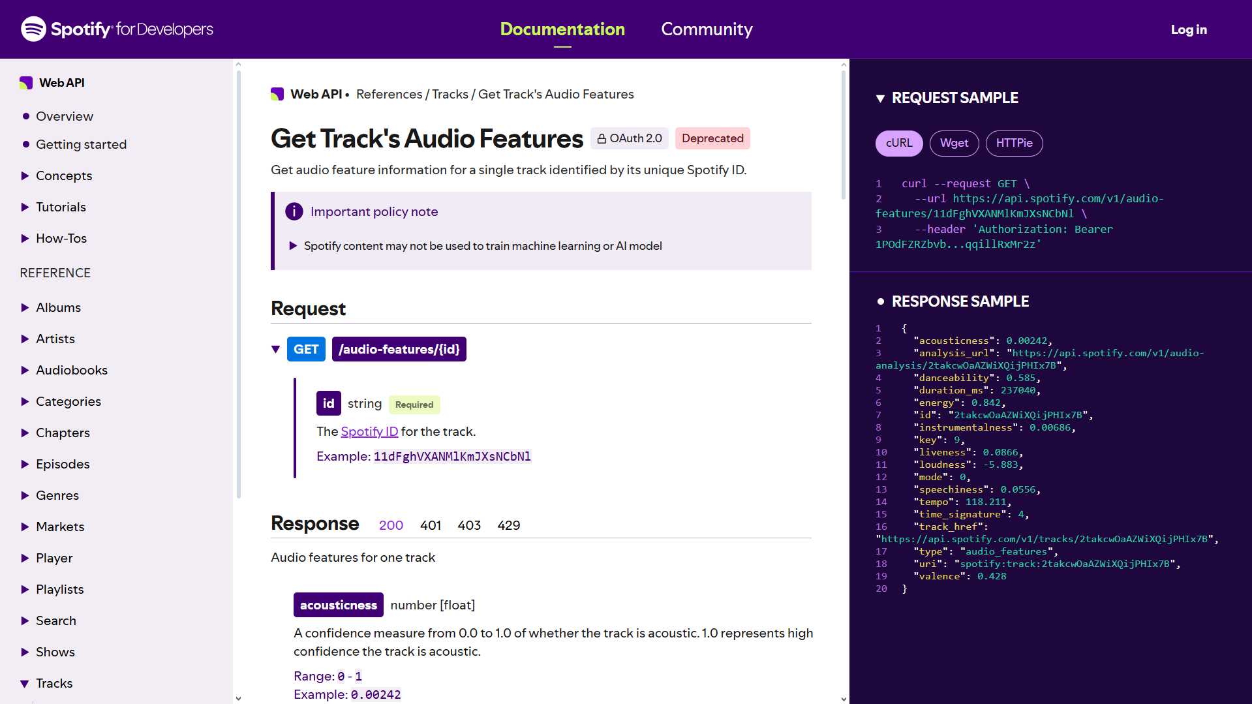Viewport: 1252px width, 704px height.
Task: Select the Wget request sample
Action: click(x=954, y=143)
